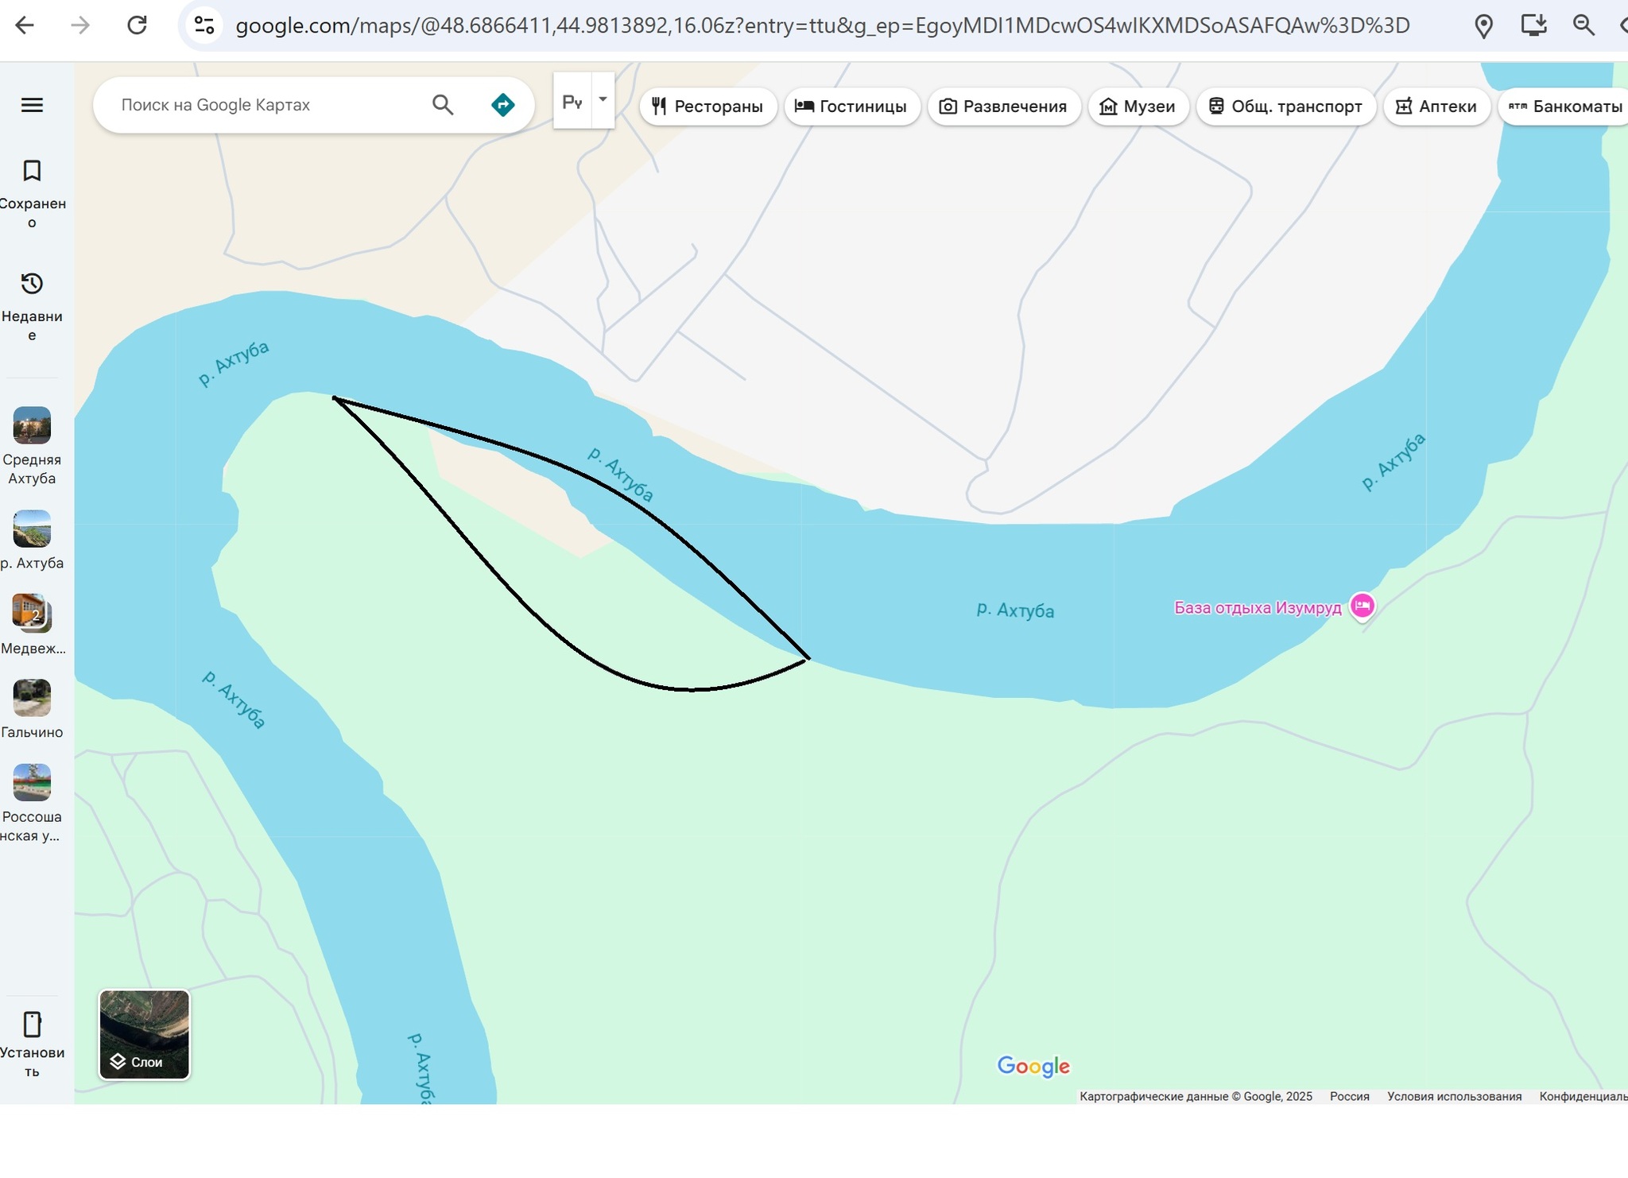Open the recent places history icon
1628x1178 pixels.
[32, 284]
